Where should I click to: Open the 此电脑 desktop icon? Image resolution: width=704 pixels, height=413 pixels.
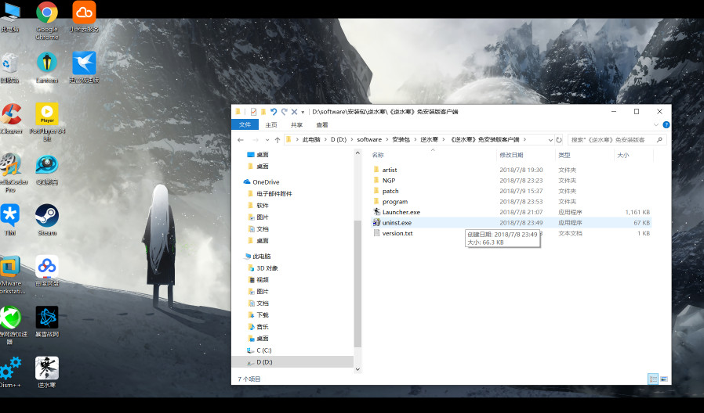tap(10, 17)
